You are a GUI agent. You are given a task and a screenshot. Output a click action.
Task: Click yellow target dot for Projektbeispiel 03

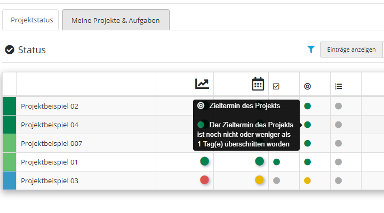point(307,181)
